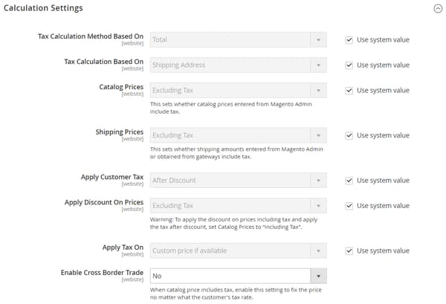Image resolution: width=446 pixels, height=304 pixels.
Task: Open Tax Calculation Method Based On dropdown
Action: (x=238, y=39)
